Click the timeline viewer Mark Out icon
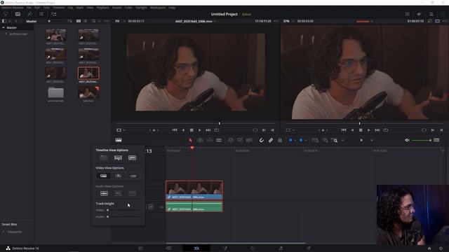The height and width of the screenshot is (252, 449). click(441, 130)
